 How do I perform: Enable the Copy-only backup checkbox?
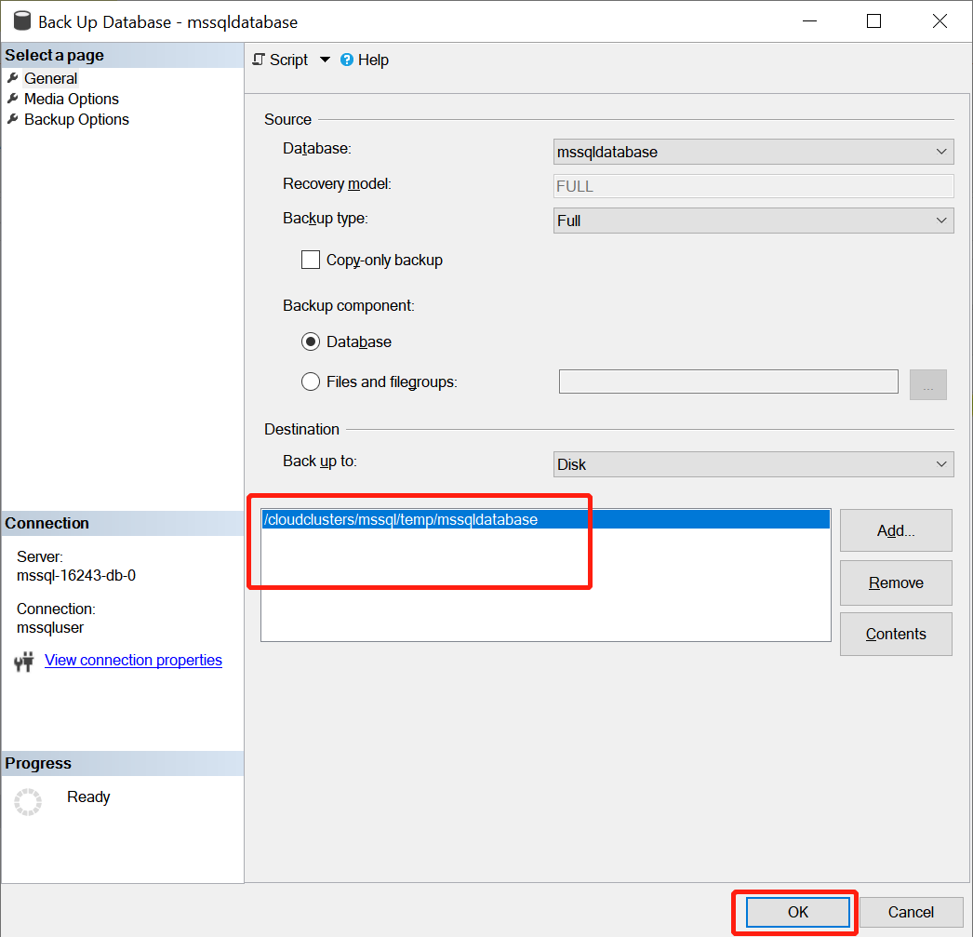311,260
